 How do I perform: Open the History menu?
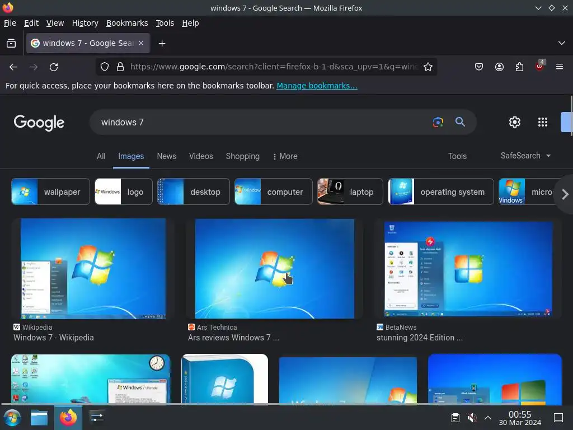pyautogui.click(x=85, y=23)
